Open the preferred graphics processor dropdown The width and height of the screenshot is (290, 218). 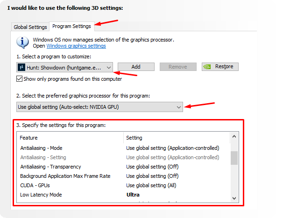pos(99,107)
